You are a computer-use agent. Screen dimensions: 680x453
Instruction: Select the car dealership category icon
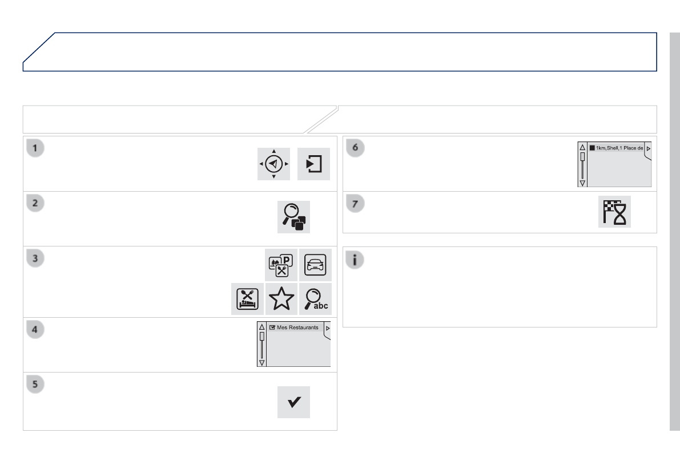[315, 264]
